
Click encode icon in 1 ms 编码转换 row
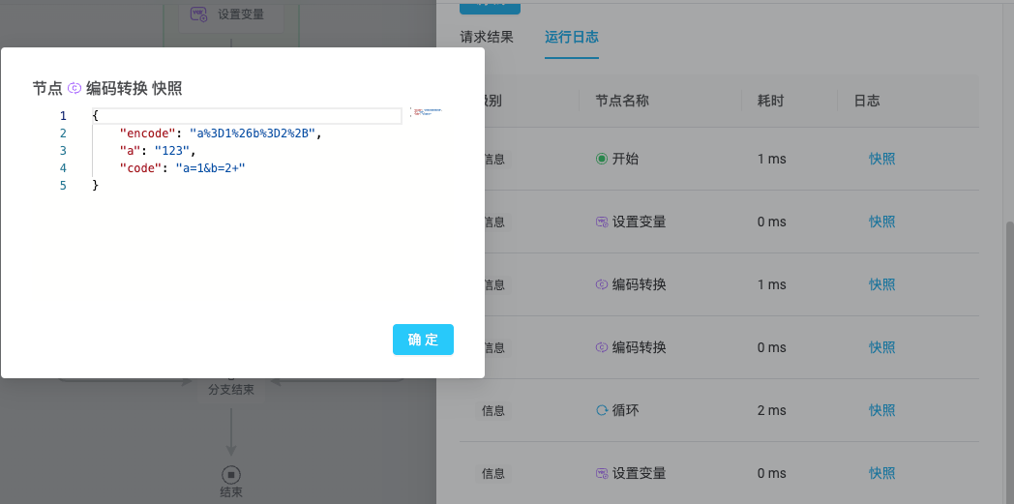click(602, 284)
